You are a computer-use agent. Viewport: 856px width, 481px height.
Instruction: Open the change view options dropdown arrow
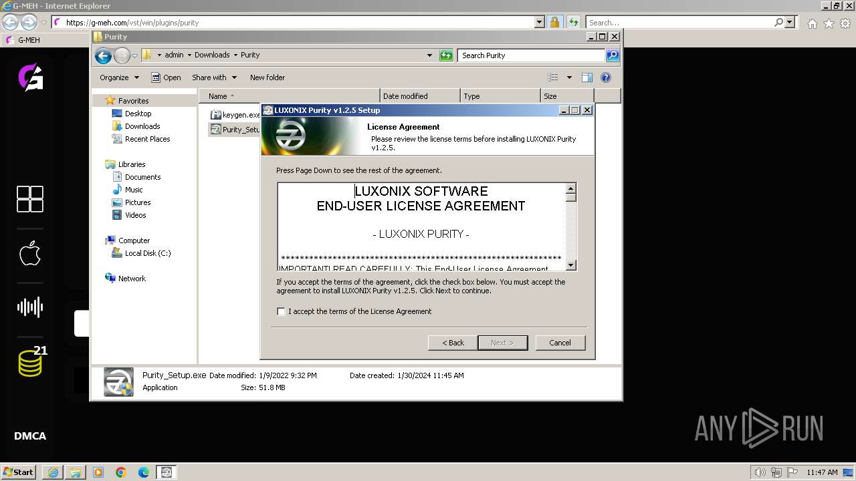(x=569, y=77)
